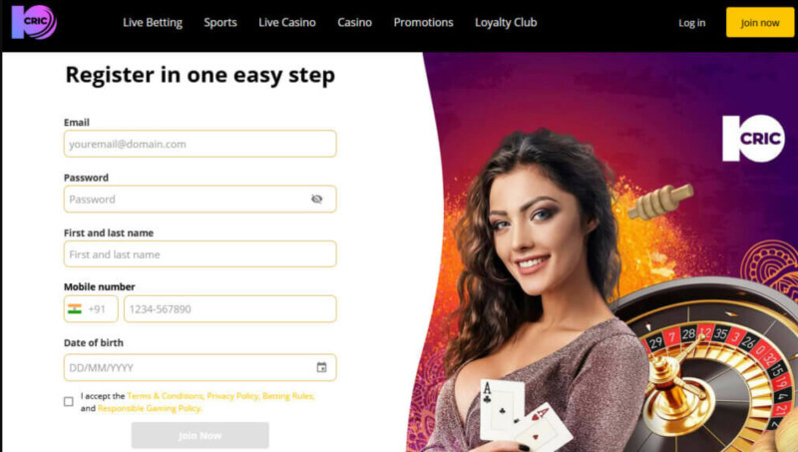
Task: Open Live Casino from the navigation
Action: tap(287, 22)
